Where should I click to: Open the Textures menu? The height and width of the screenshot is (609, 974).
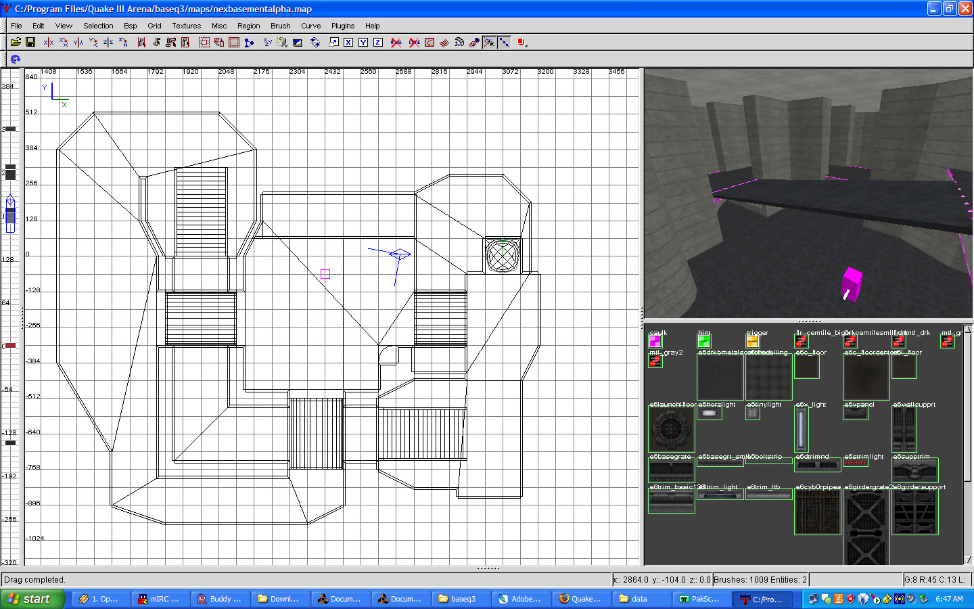(186, 26)
